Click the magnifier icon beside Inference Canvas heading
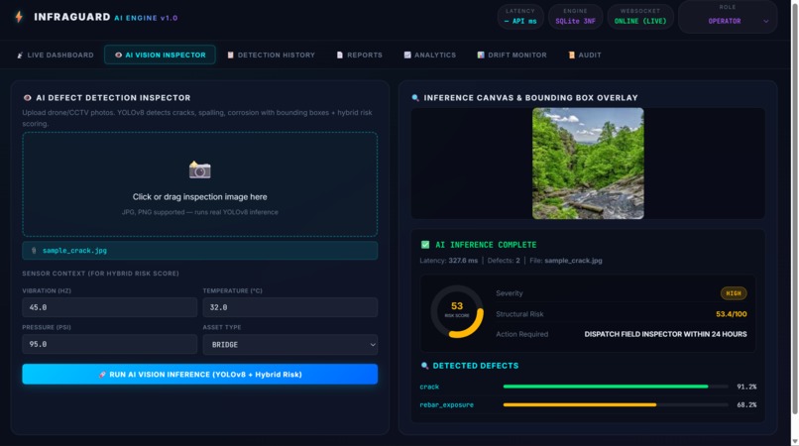The image size is (799, 446). pos(415,98)
